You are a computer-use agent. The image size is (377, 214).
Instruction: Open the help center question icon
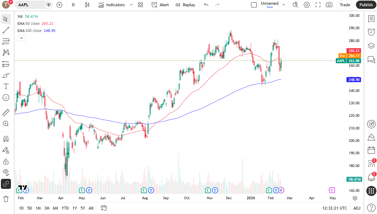coord(371,208)
